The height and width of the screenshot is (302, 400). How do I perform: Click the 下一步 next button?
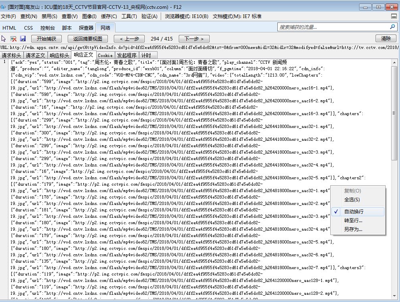(194, 39)
